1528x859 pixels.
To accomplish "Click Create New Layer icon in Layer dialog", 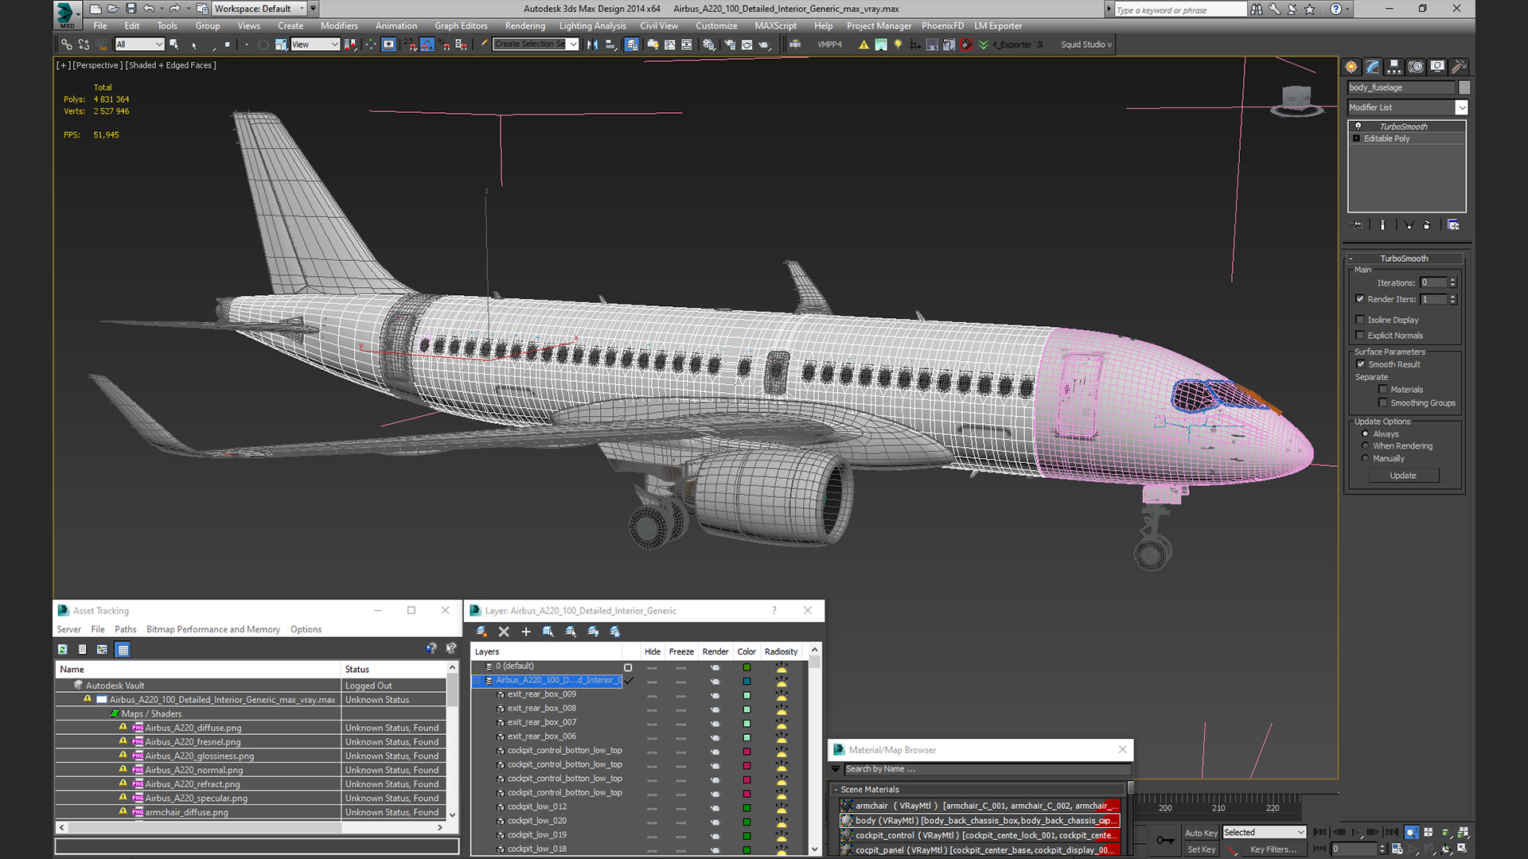I will [x=481, y=632].
